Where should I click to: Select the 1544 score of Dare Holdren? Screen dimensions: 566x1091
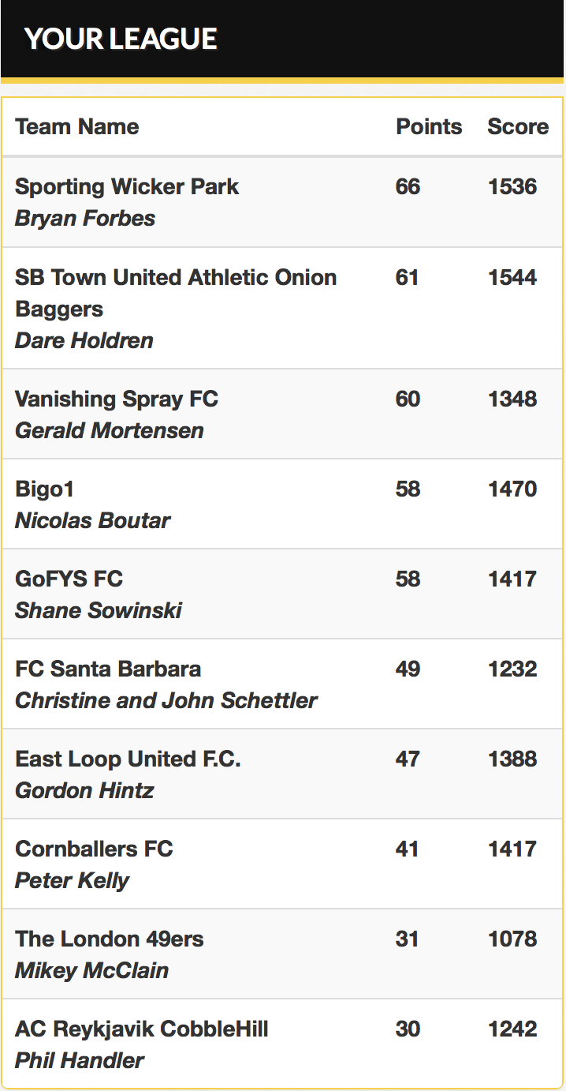[512, 278]
